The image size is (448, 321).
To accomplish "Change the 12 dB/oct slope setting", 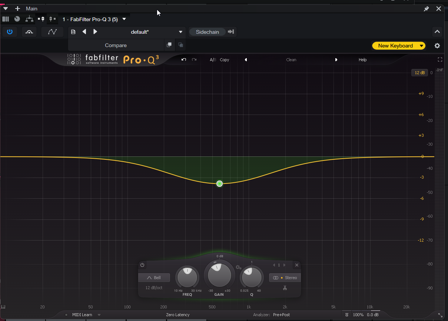I will coord(154,288).
